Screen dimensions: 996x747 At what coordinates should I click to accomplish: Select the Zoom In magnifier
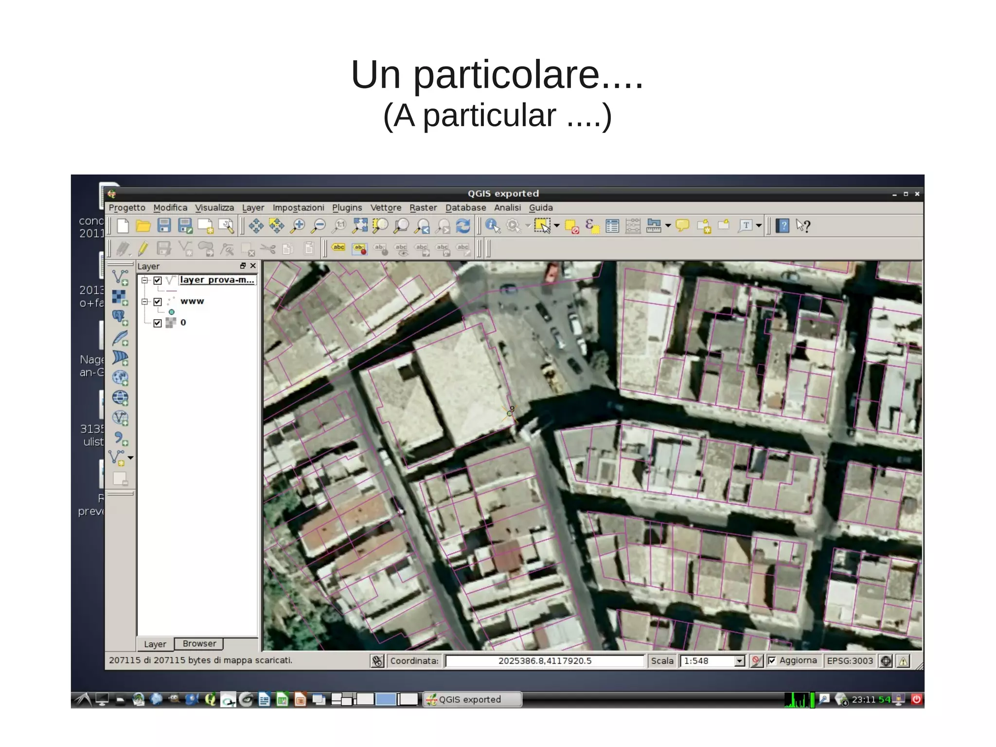click(298, 226)
